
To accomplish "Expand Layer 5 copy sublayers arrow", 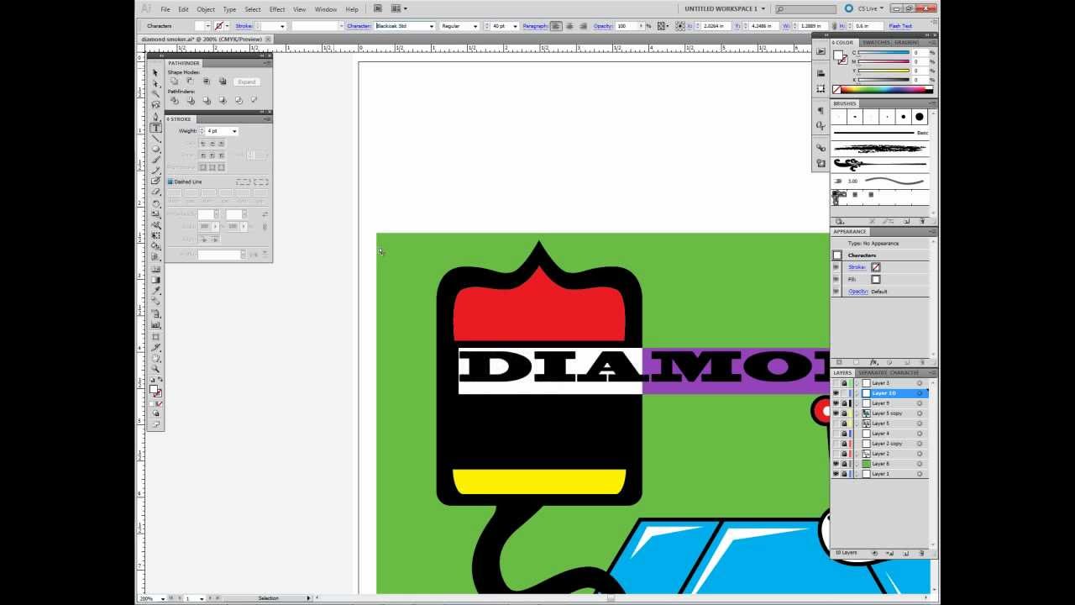I will coord(857,413).
